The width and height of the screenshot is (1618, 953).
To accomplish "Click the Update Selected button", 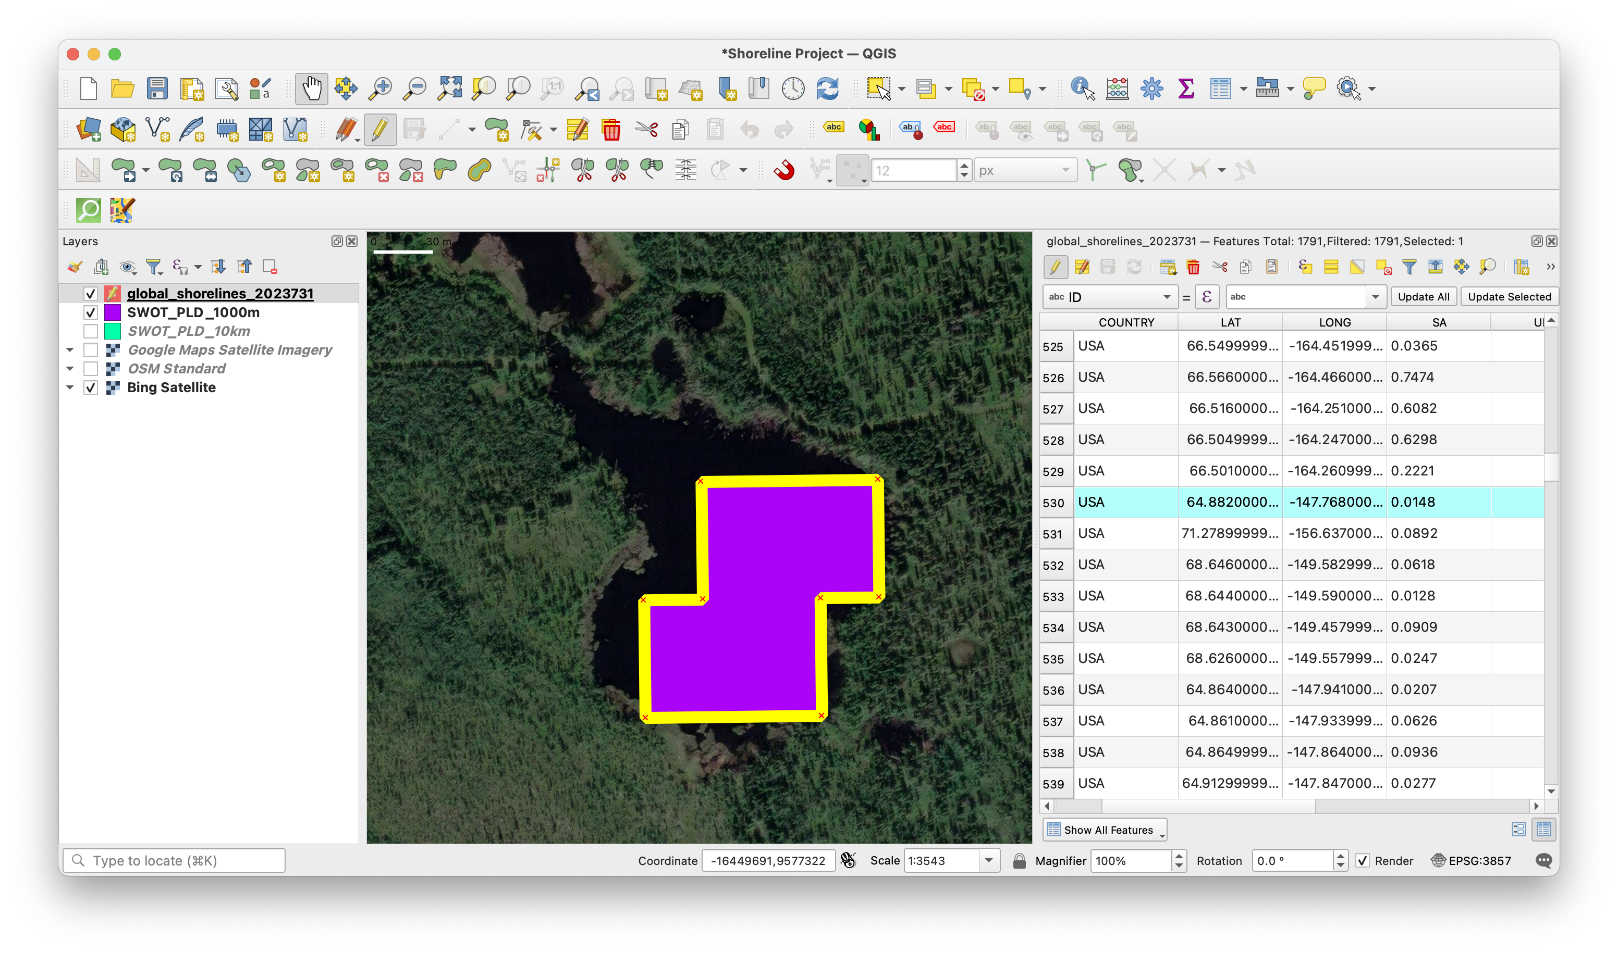I will point(1509,297).
